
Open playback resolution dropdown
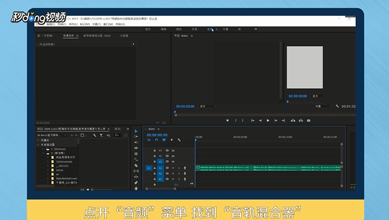click(323, 106)
